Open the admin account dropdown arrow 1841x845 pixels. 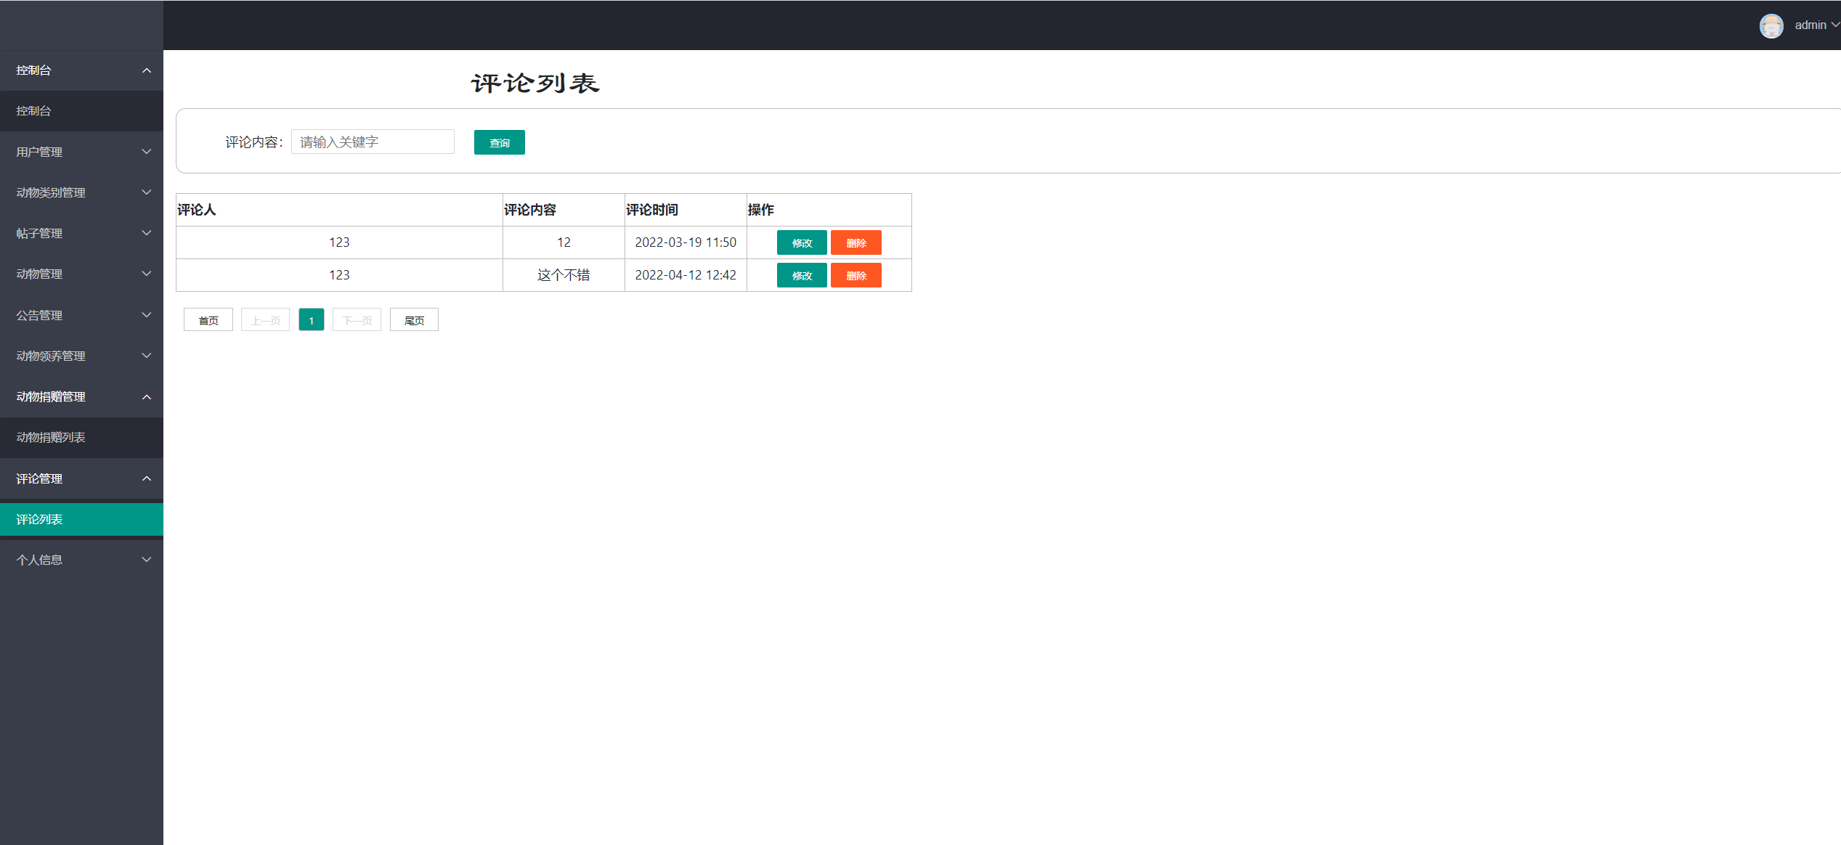pos(1834,25)
